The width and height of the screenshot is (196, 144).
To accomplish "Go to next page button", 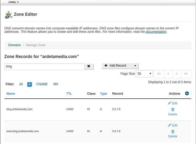I will click(177, 74).
